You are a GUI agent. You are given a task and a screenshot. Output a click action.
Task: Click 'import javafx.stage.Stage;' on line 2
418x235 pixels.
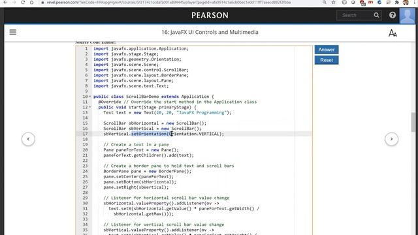(126, 54)
